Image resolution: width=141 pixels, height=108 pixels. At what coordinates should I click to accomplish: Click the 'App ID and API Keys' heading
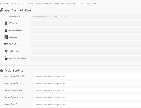point(18,10)
